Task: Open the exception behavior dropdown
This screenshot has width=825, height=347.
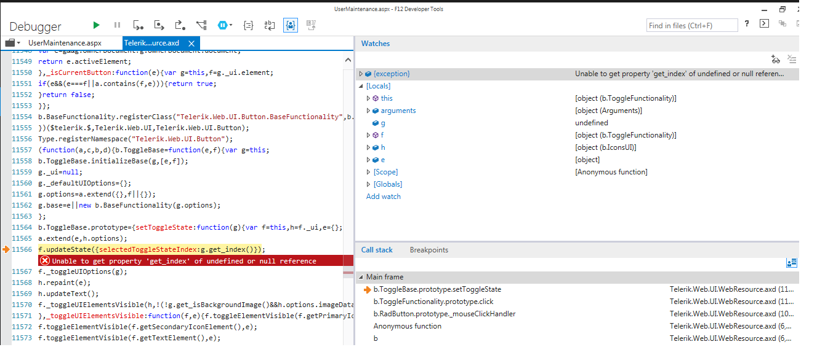Action: [x=225, y=25]
